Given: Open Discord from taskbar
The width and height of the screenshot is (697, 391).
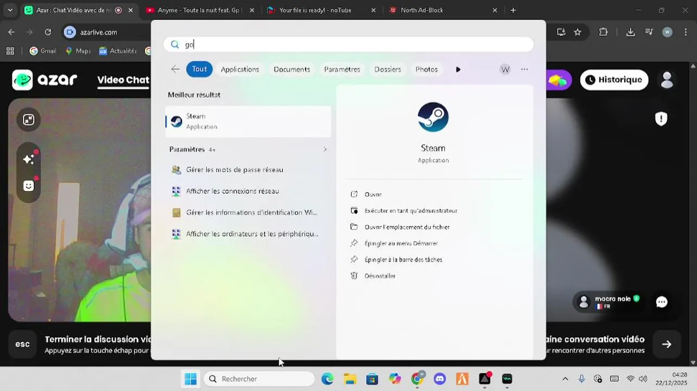Looking at the screenshot, I should [440, 379].
